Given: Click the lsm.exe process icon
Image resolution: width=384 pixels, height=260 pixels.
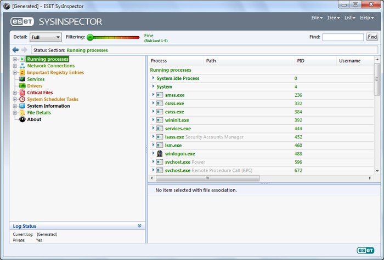Looking at the screenshot, I should point(160,146).
